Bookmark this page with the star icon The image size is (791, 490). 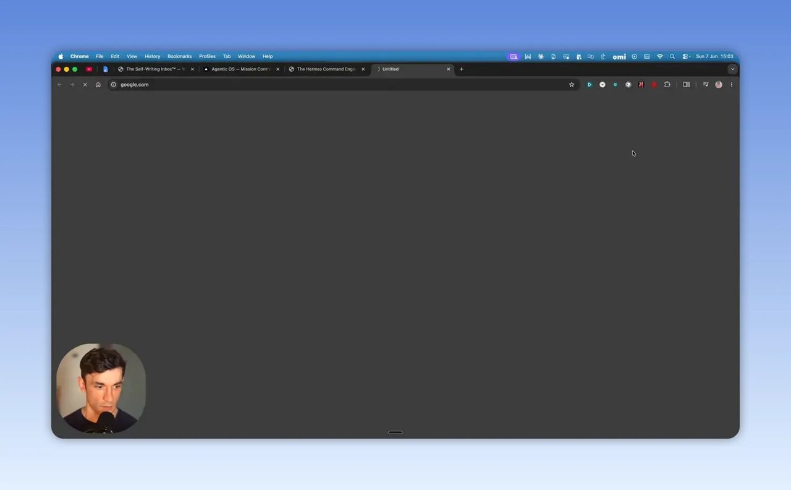pyautogui.click(x=572, y=85)
